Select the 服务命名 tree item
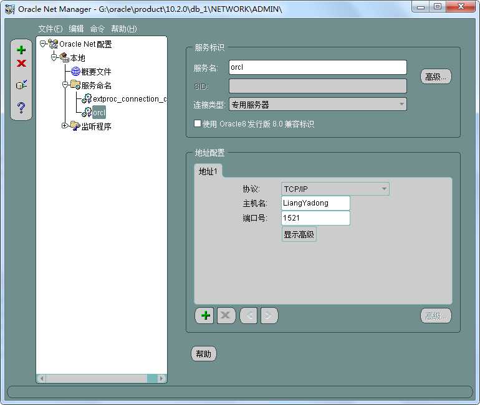480x405 pixels. coord(96,85)
